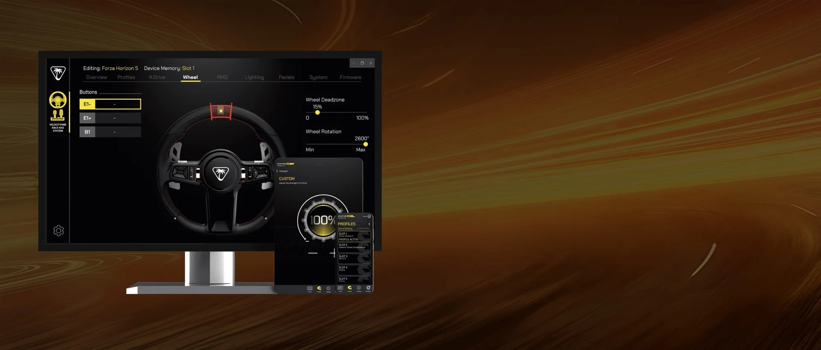821x350 pixels.
Task: Open the Pedals tab
Action: coord(286,77)
